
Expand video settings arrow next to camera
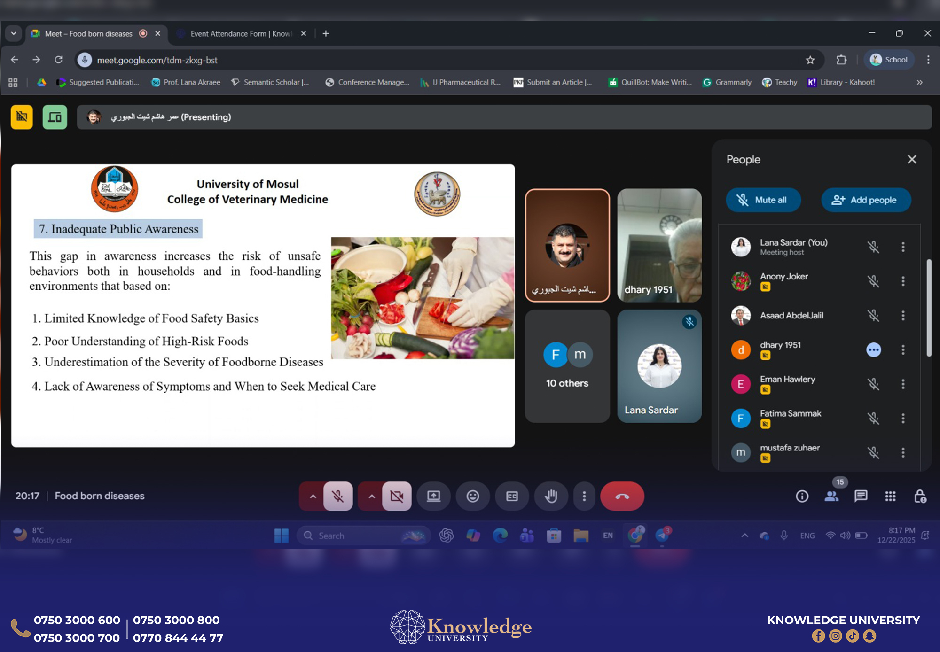pos(371,496)
